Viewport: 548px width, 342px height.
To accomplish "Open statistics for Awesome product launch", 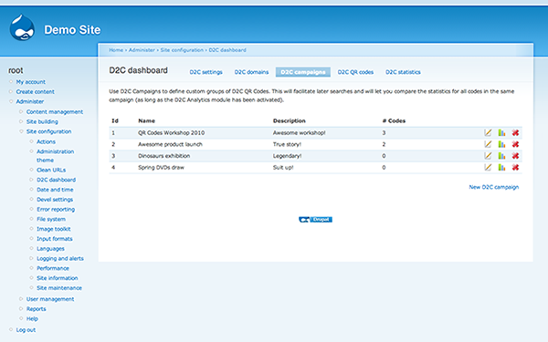I will tap(501, 144).
